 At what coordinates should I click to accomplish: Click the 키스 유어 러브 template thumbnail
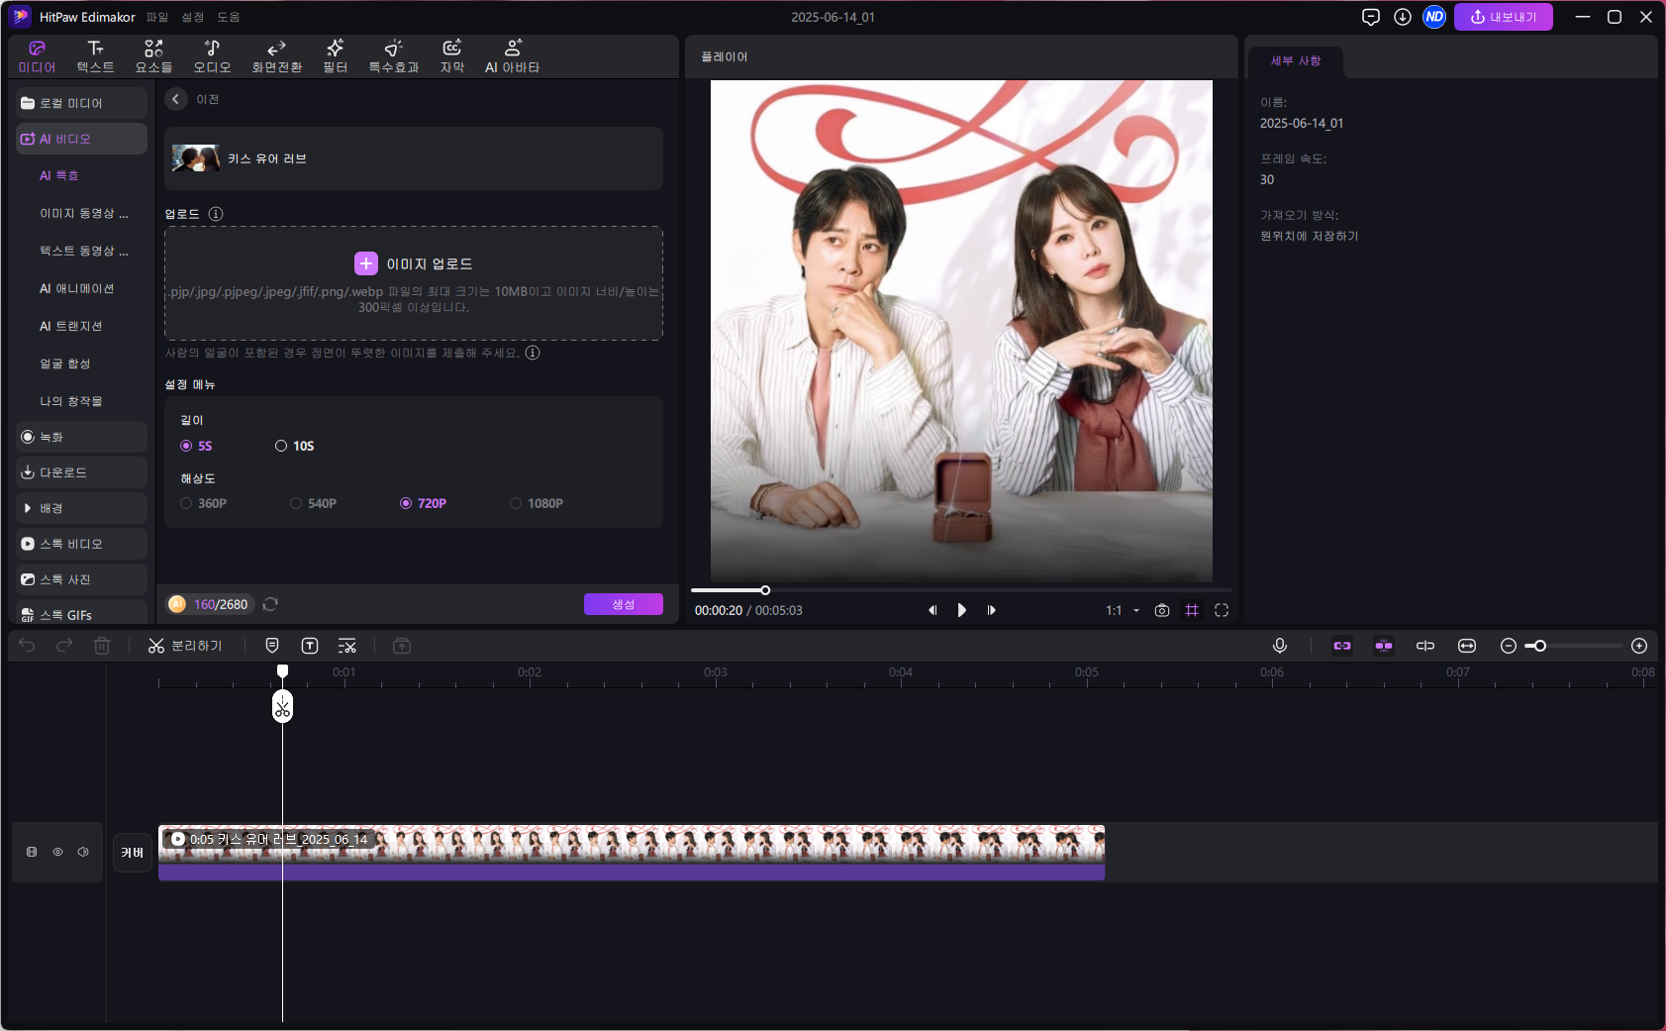tap(196, 158)
